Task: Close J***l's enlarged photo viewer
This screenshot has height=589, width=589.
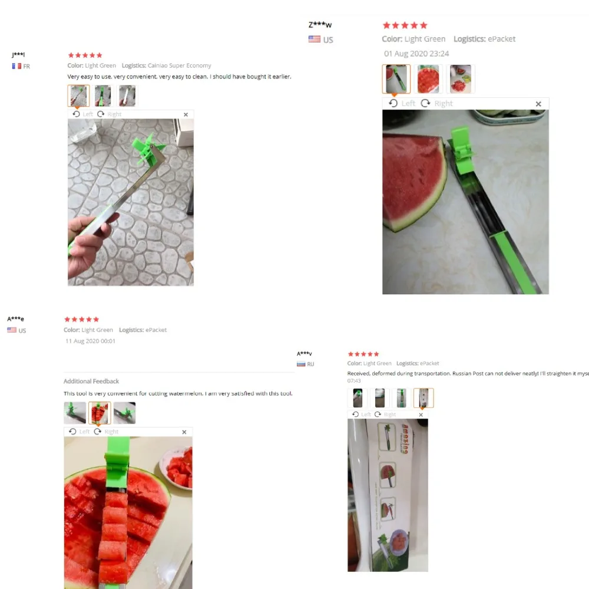Action: pyautogui.click(x=186, y=114)
